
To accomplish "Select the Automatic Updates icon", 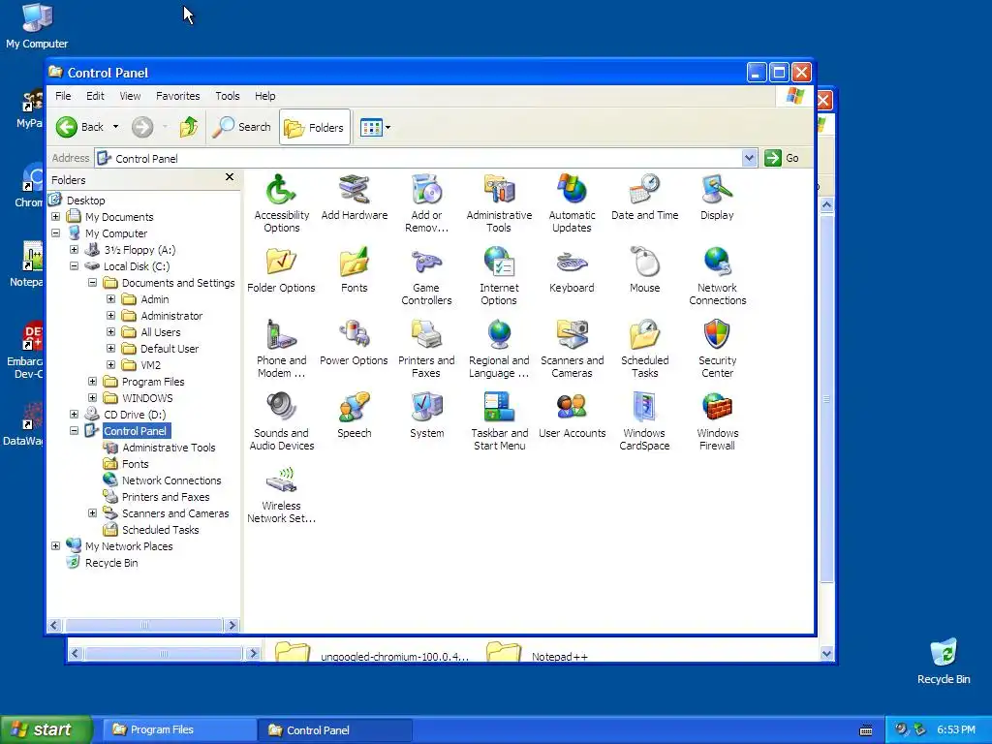I will (572, 203).
